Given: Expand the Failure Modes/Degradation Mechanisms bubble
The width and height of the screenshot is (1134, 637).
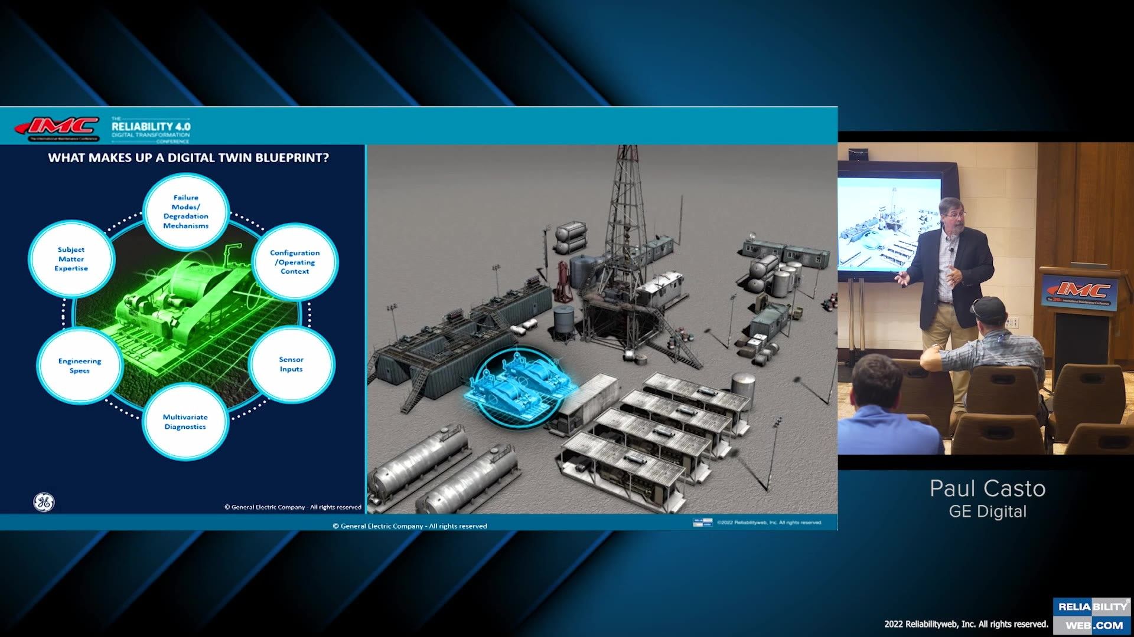Looking at the screenshot, I should (x=186, y=211).
